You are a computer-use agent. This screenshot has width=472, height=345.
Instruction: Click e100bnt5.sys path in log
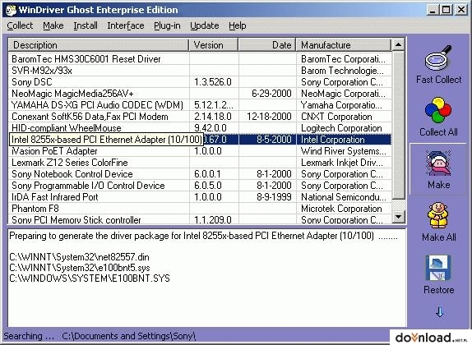[x=80, y=268]
